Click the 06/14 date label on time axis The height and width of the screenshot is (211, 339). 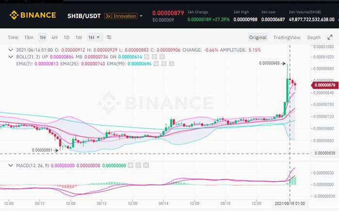coord(164,204)
